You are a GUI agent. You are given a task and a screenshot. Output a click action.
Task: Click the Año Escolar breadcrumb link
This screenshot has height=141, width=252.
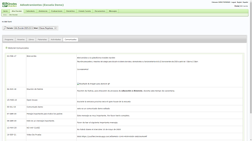(13, 15)
